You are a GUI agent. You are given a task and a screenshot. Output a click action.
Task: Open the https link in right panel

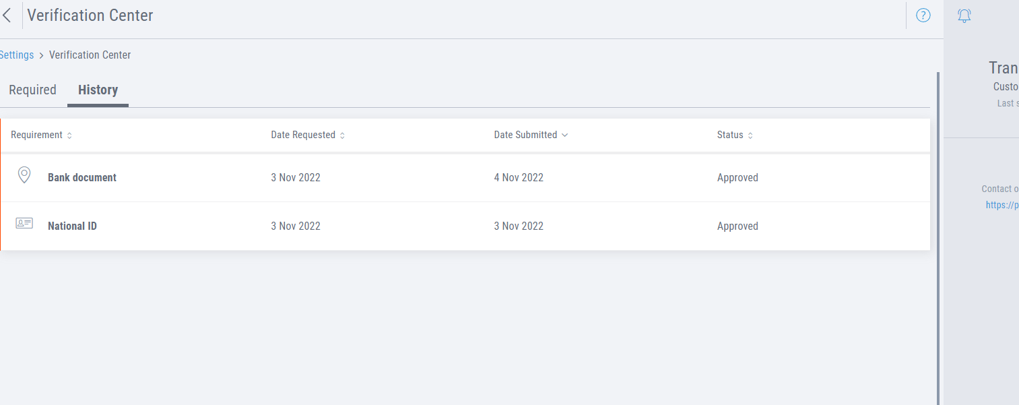pos(1001,205)
